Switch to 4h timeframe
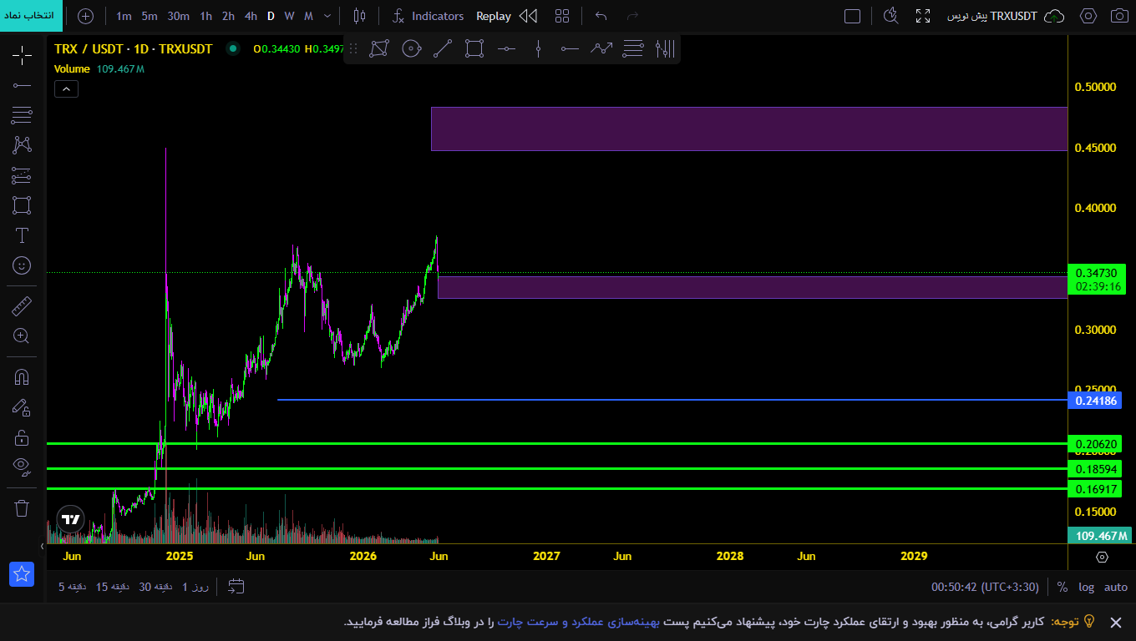 tap(251, 16)
